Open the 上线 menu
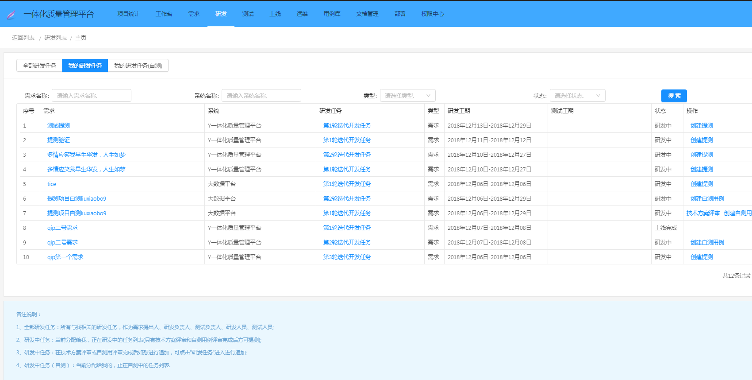Image resolution: width=752 pixels, height=380 pixels. click(x=275, y=14)
